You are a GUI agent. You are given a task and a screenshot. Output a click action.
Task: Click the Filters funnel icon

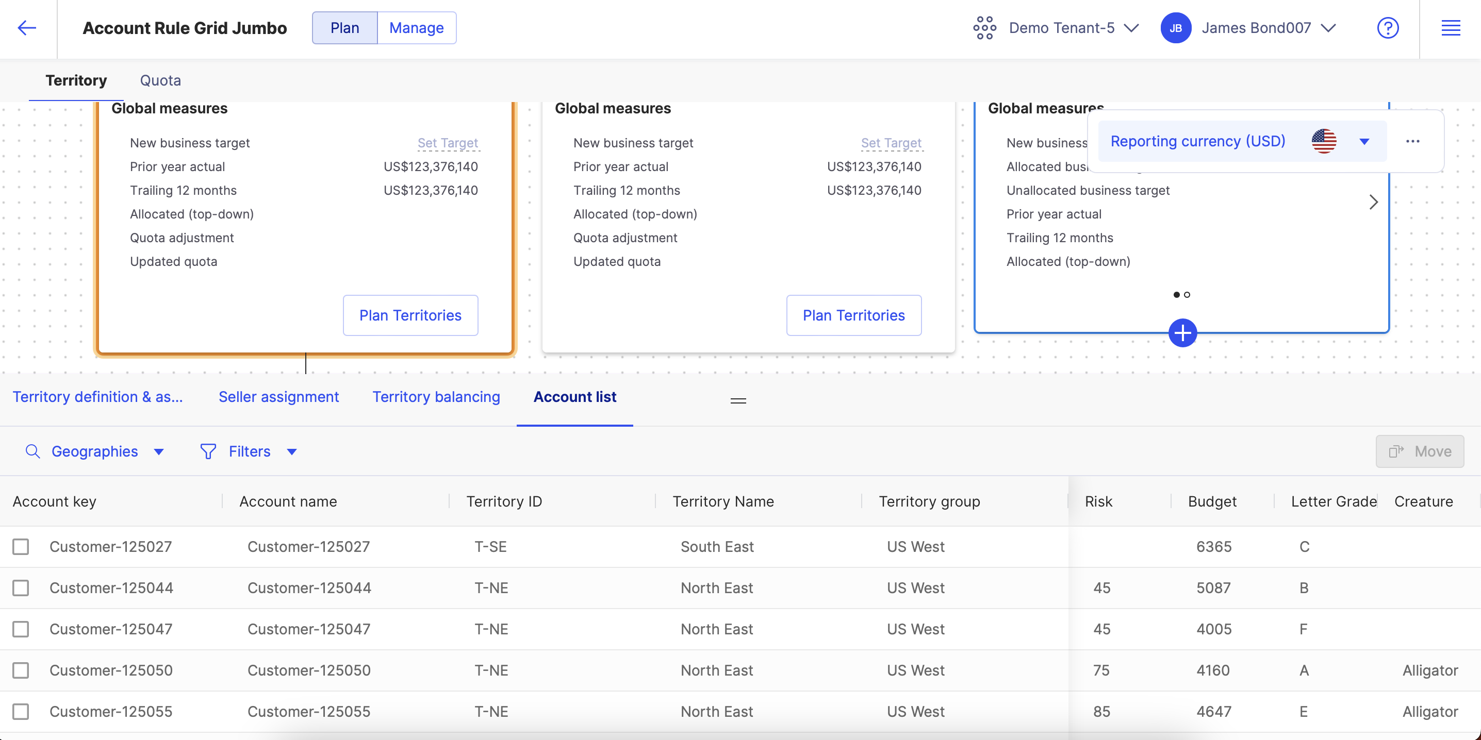click(209, 451)
